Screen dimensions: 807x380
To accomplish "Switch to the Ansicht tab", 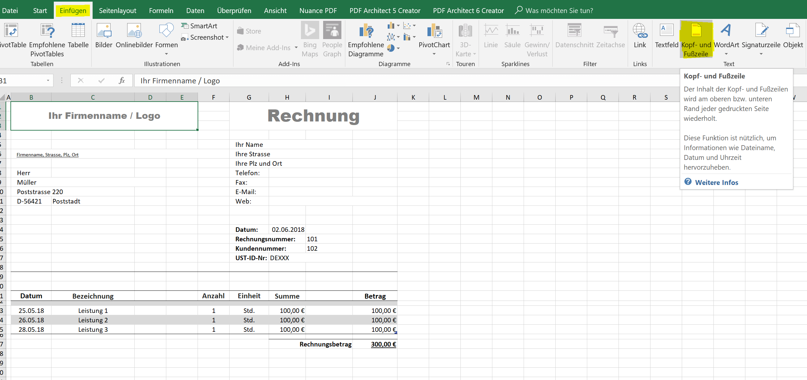I will [275, 10].
